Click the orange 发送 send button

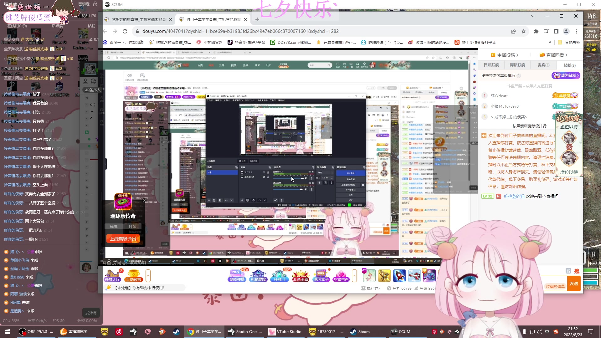(574, 284)
